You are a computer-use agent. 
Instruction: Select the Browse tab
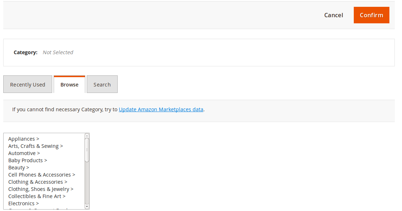pos(69,85)
